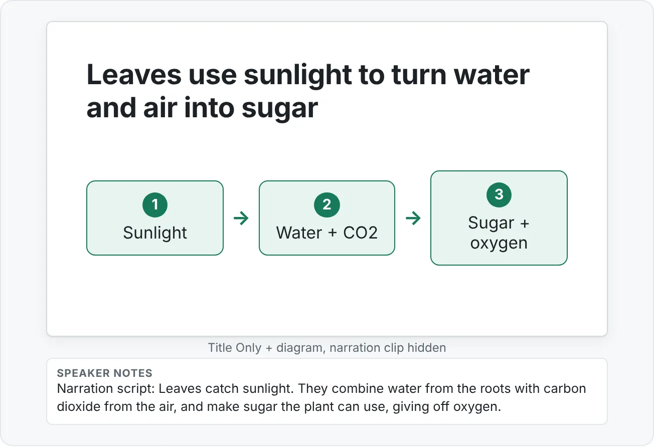Viewport: 654px width, 447px height.
Task: Select the Water + CO2 diagram box
Action: [327, 218]
